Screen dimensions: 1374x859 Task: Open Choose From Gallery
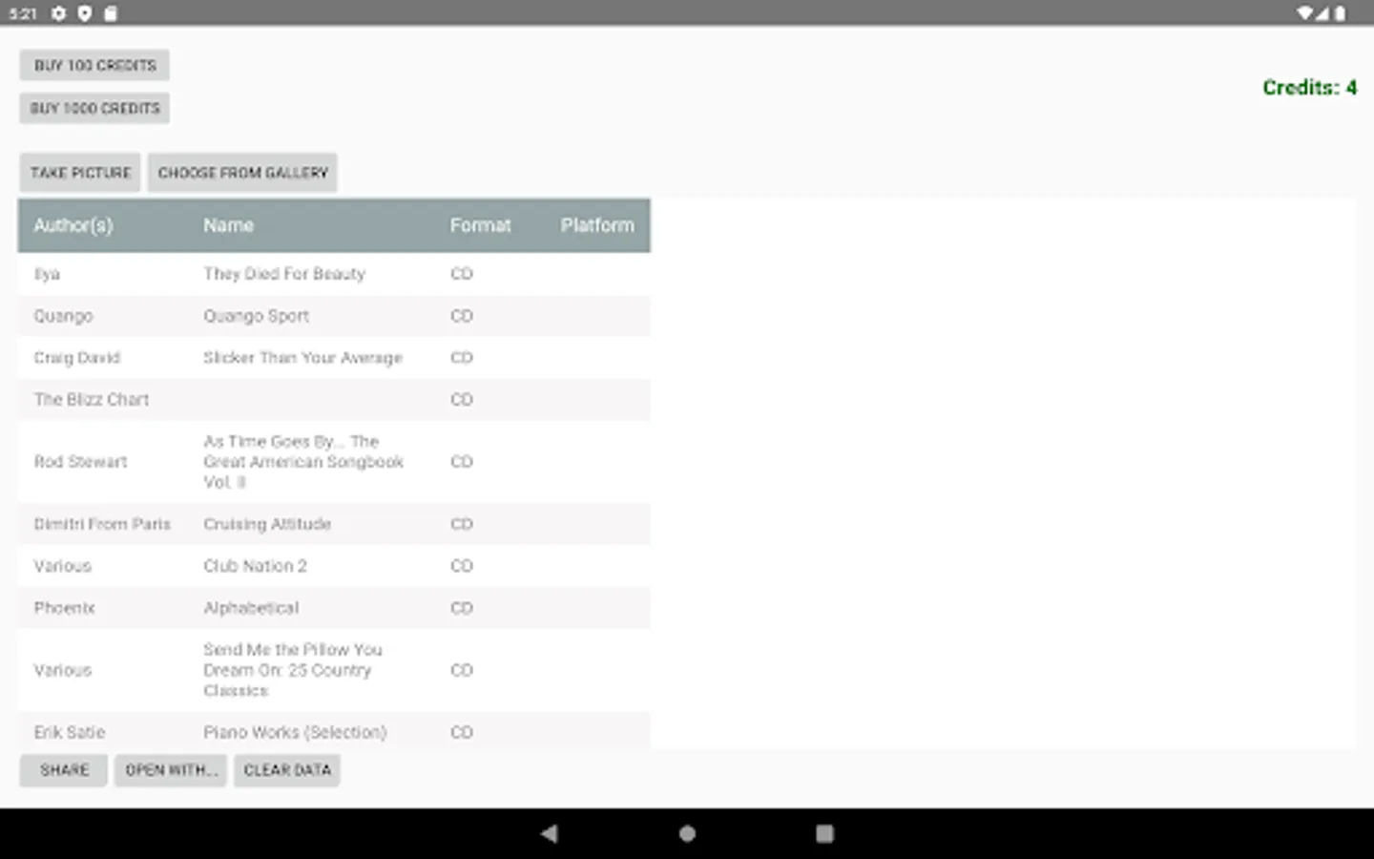pos(241,173)
